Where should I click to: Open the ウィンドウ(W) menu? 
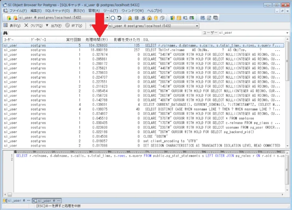[133, 10]
